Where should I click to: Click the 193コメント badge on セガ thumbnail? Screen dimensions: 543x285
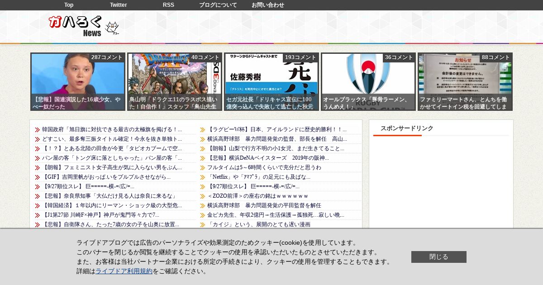point(300,57)
